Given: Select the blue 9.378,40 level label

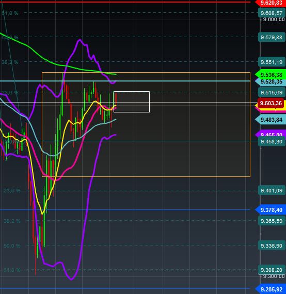Looking at the screenshot, I should 271,210.
